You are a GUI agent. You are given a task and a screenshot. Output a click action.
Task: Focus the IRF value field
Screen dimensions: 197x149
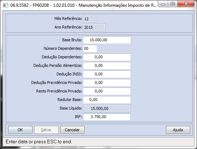[x=107, y=117]
